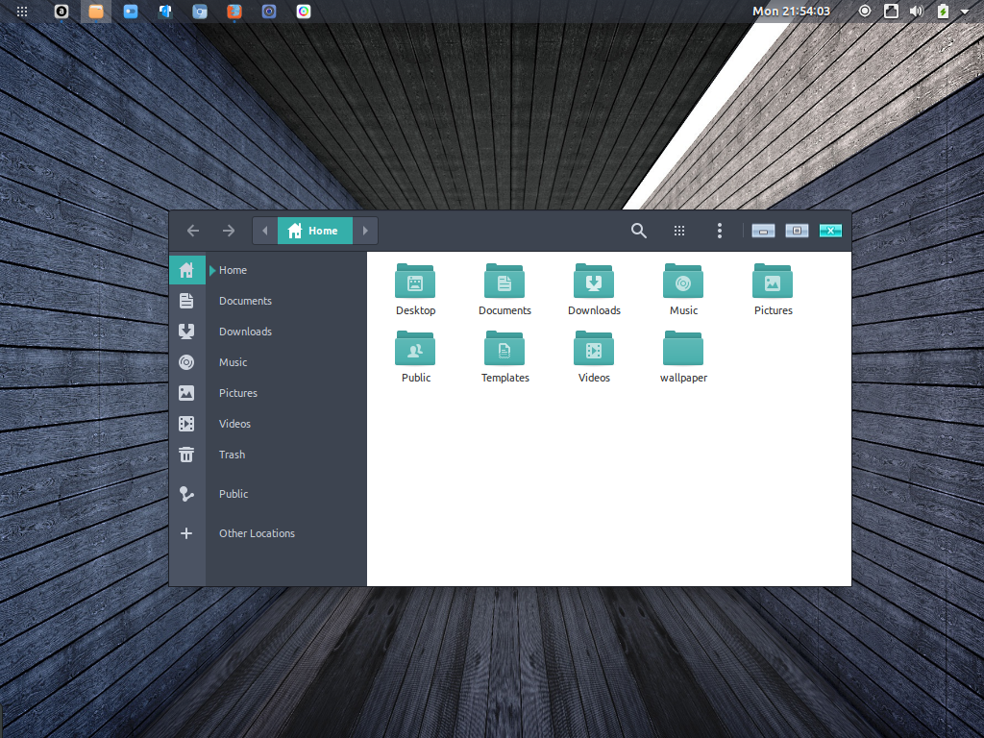Open the search magnifier in Files

point(639,231)
